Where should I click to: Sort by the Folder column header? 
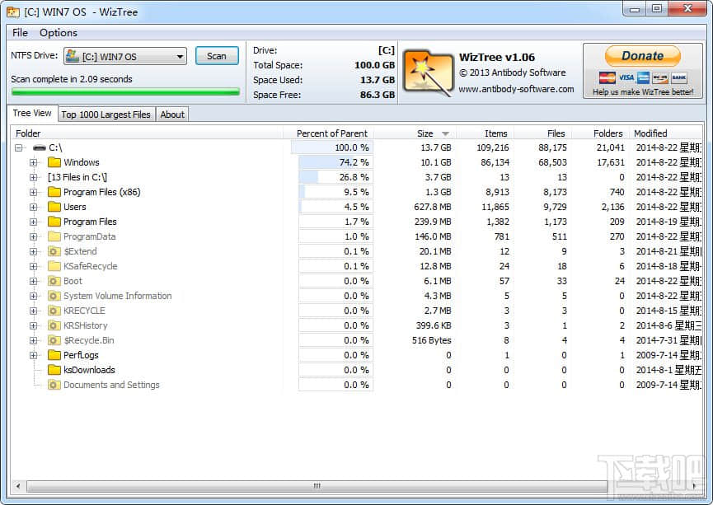pyautogui.click(x=147, y=133)
